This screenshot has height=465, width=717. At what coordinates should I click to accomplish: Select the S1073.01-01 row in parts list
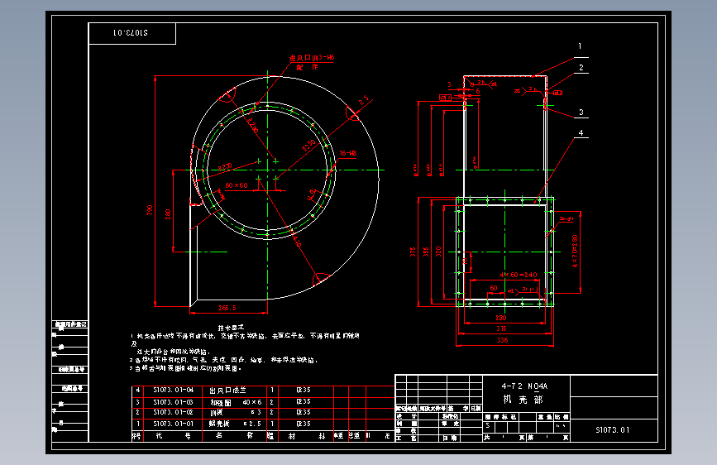[x=263, y=424]
